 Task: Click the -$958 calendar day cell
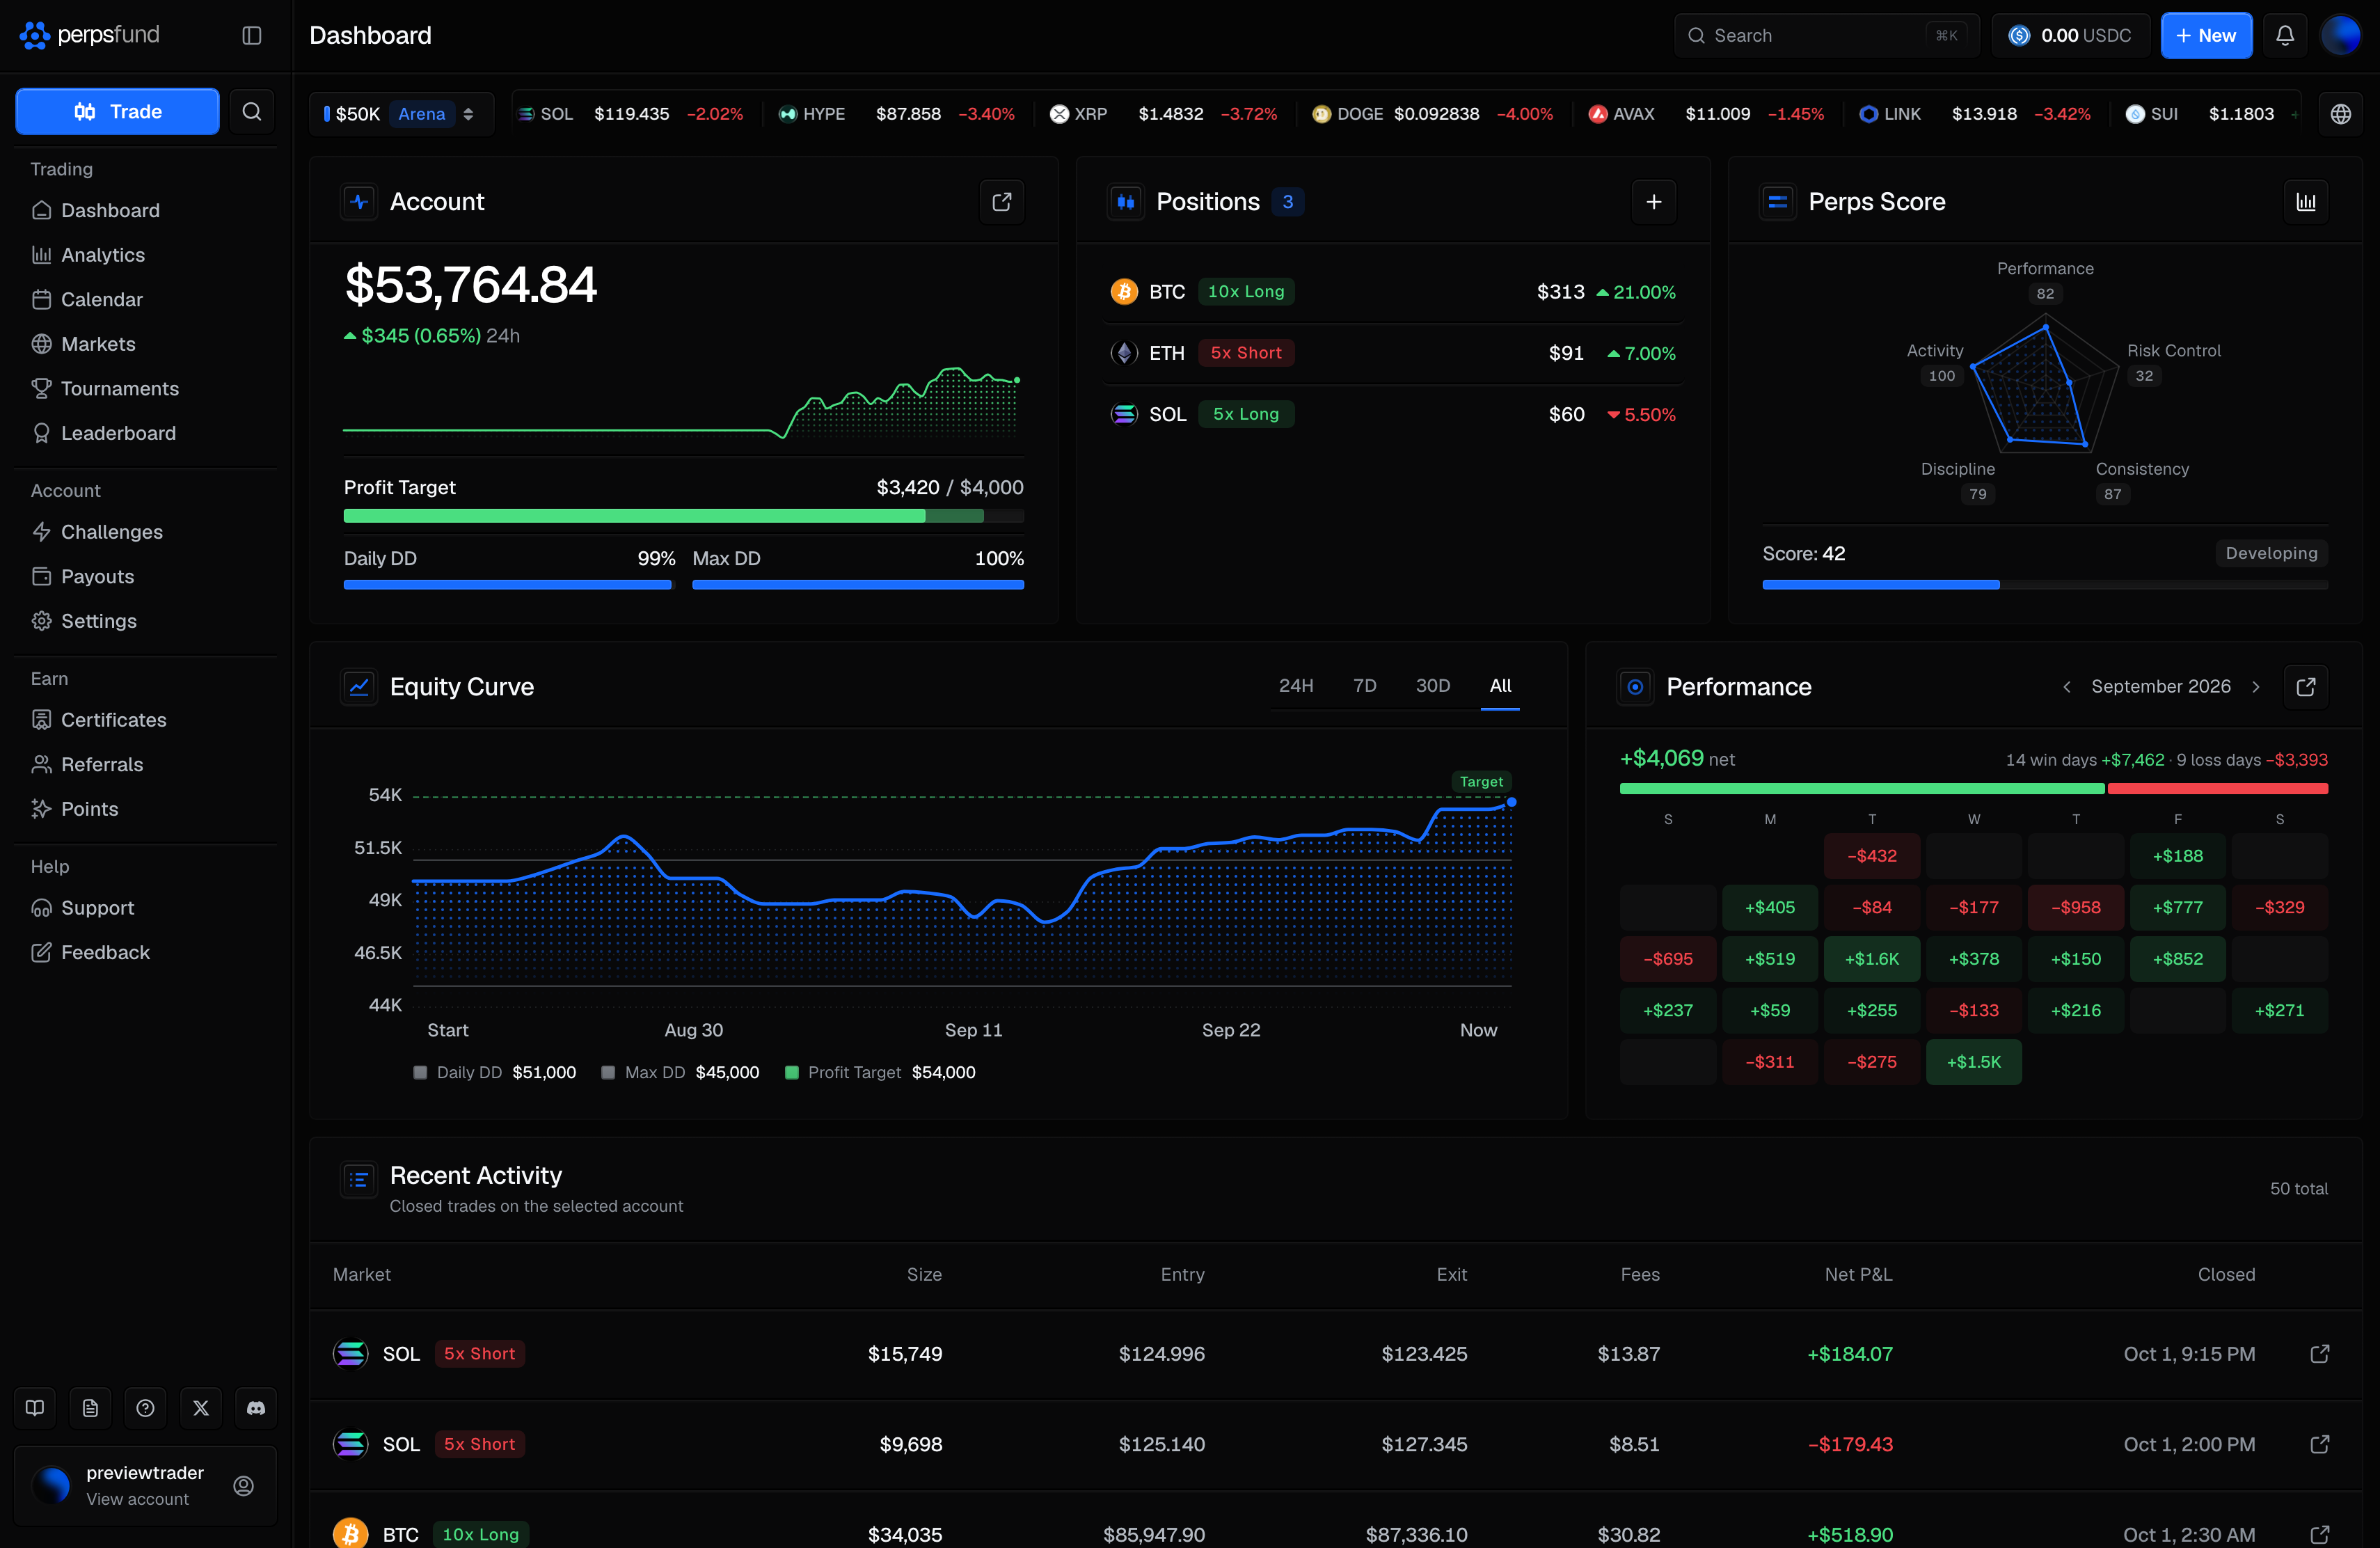(2076, 908)
